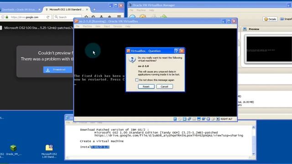
Task: Click the floppy disk icon in VM status bar
Action: click(x=184, y=119)
